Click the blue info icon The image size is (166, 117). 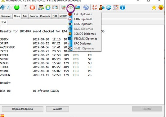click(x=123, y=7)
